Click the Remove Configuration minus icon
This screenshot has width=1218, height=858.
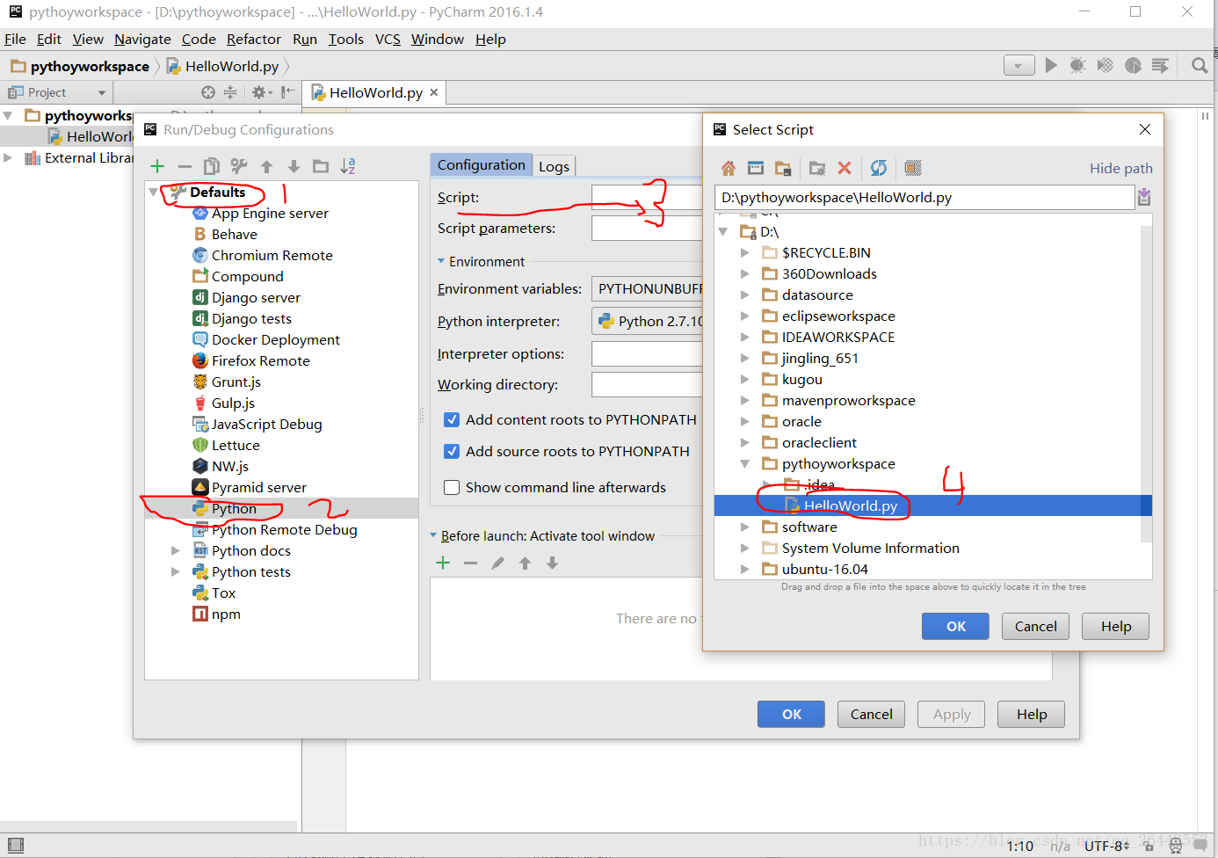click(x=185, y=166)
